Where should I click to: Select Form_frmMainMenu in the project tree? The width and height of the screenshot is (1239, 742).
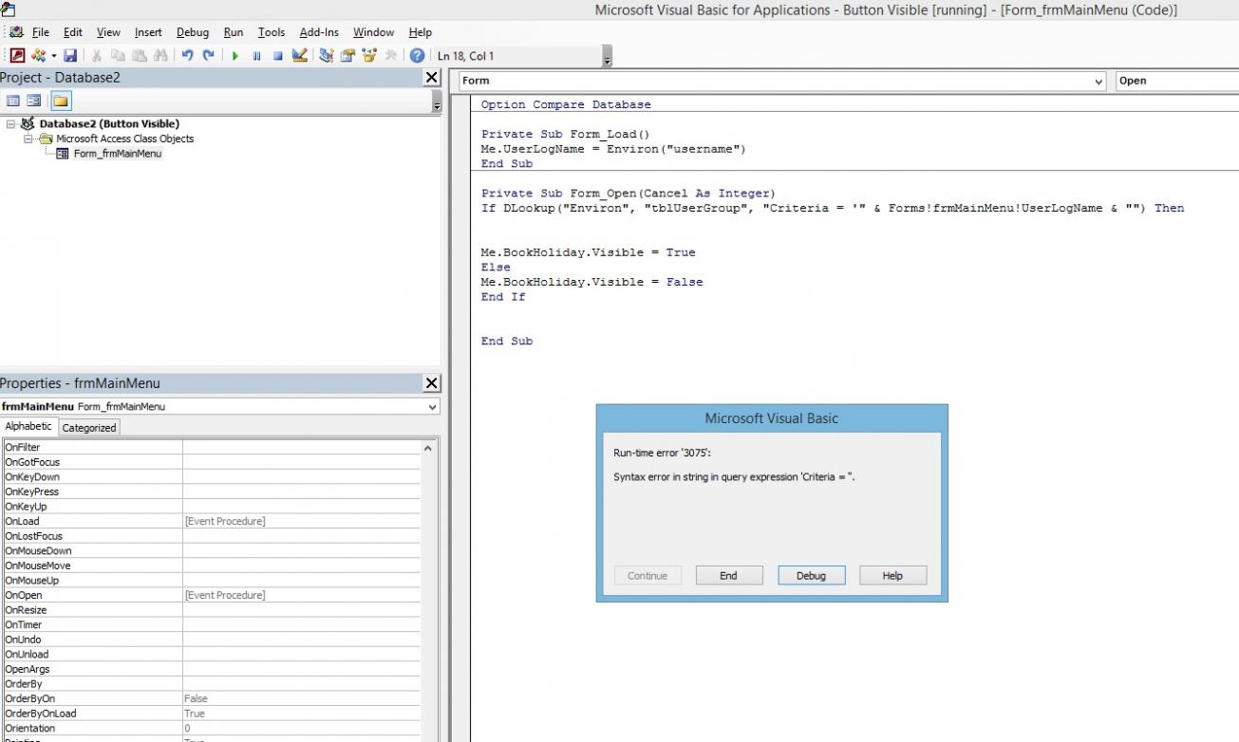117,154
